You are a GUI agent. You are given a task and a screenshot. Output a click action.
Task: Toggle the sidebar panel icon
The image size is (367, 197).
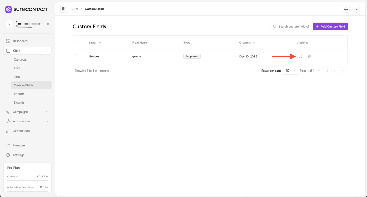point(64,9)
